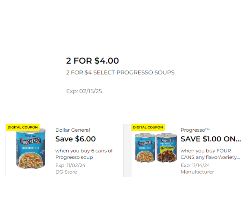
Task: Click the green 20g Protein label on the can
Action: click(x=169, y=148)
